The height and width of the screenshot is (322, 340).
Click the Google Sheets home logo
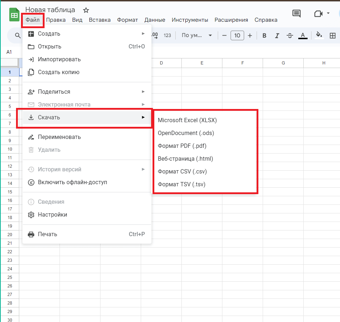pyautogui.click(x=14, y=15)
